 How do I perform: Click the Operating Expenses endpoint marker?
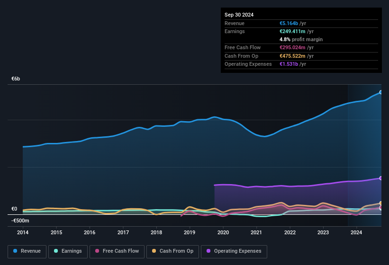click(380, 178)
